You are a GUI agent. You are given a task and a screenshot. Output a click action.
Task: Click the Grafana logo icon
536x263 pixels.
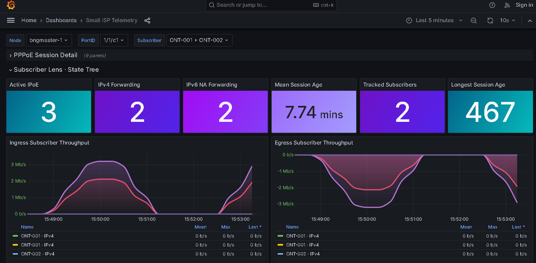click(11, 5)
